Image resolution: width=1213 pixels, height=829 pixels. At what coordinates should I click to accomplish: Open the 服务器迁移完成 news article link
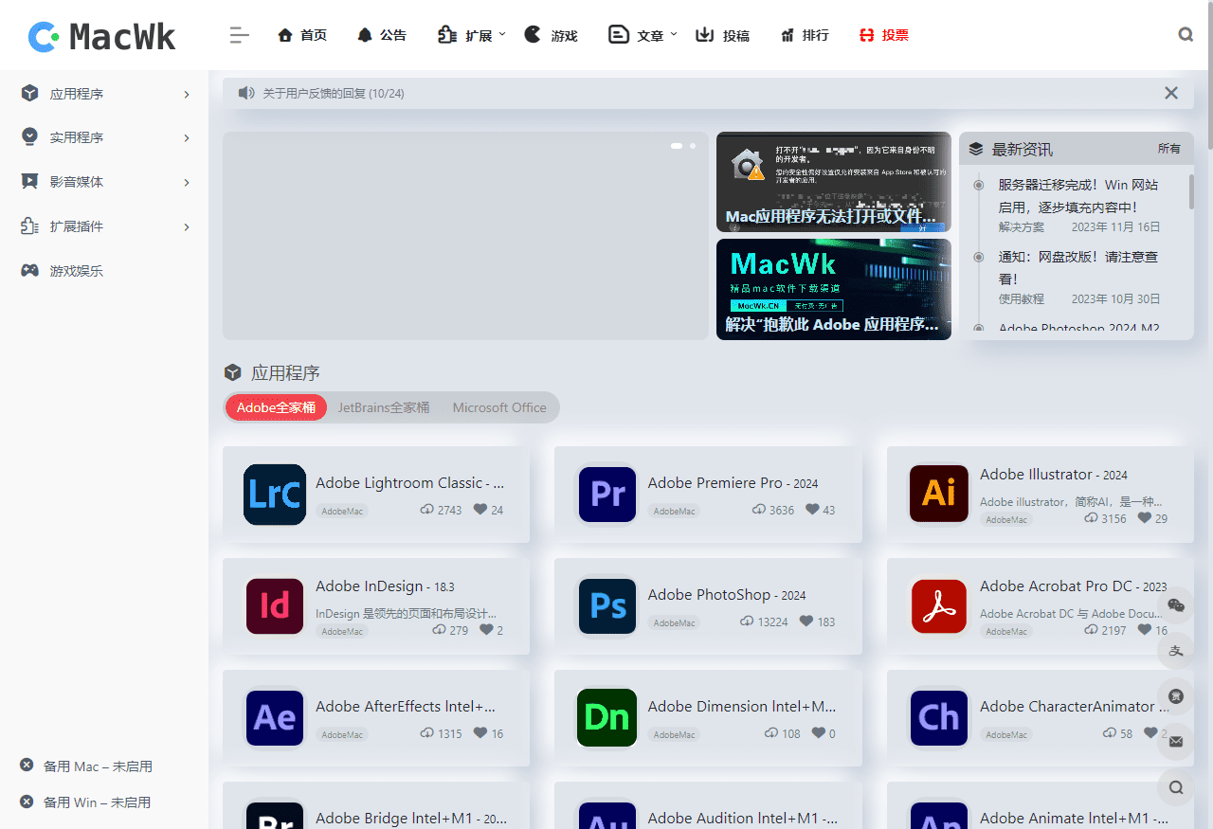[1077, 195]
